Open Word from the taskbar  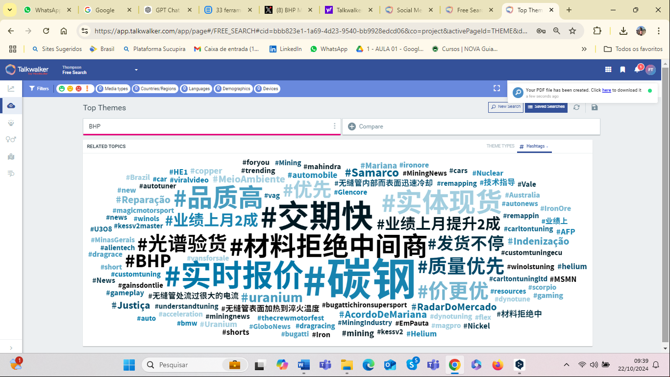pyautogui.click(x=304, y=365)
